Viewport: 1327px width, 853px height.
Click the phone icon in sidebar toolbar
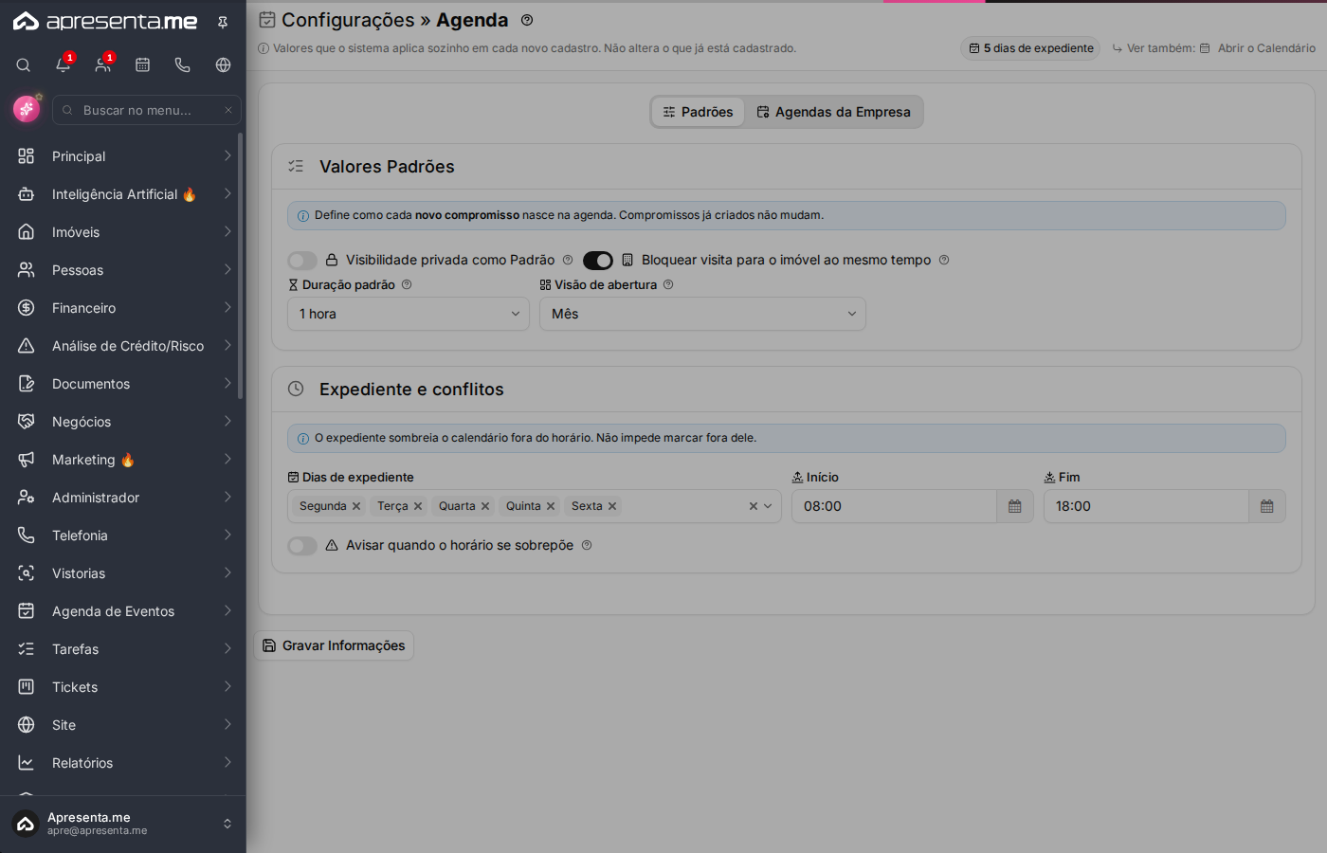[x=183, y=65]
